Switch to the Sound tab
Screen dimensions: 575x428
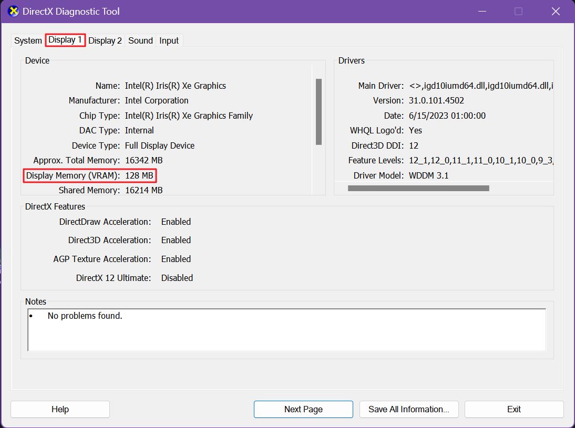(x=140, y=40)
